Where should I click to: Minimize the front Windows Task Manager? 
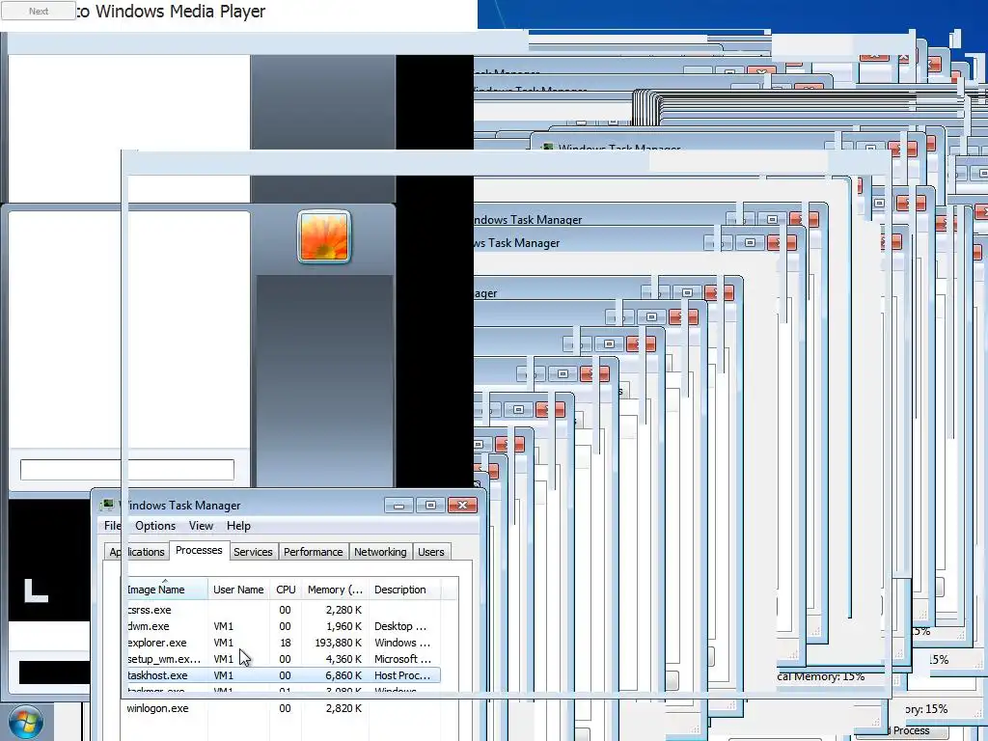(x=398, y=505)
